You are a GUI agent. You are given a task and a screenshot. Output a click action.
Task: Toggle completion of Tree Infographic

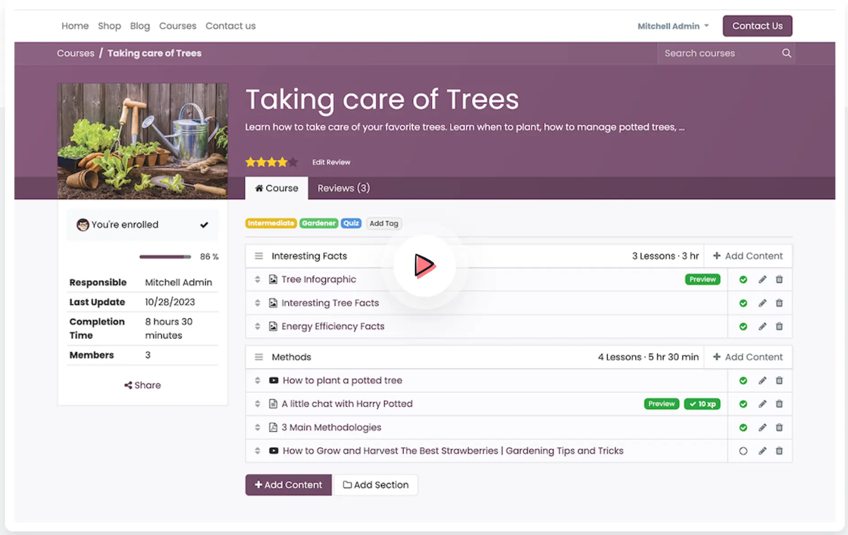(743, 280)
